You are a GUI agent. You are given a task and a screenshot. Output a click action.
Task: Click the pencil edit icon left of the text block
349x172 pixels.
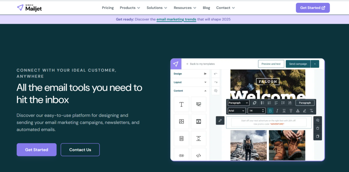tap(220, 120)
